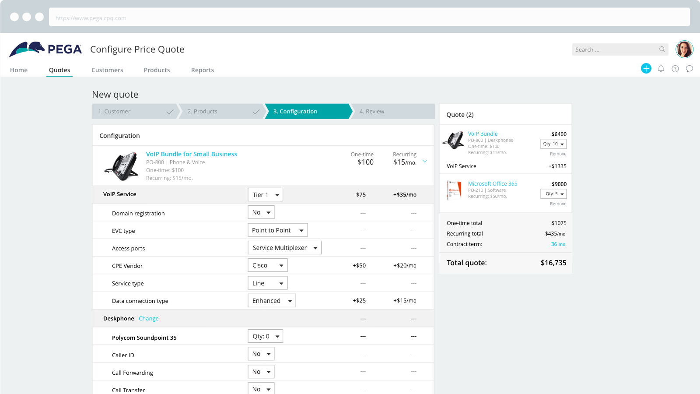This screenshot has width=700, height=394.
Task: Click the Search input field
Action: pos(620,49)
